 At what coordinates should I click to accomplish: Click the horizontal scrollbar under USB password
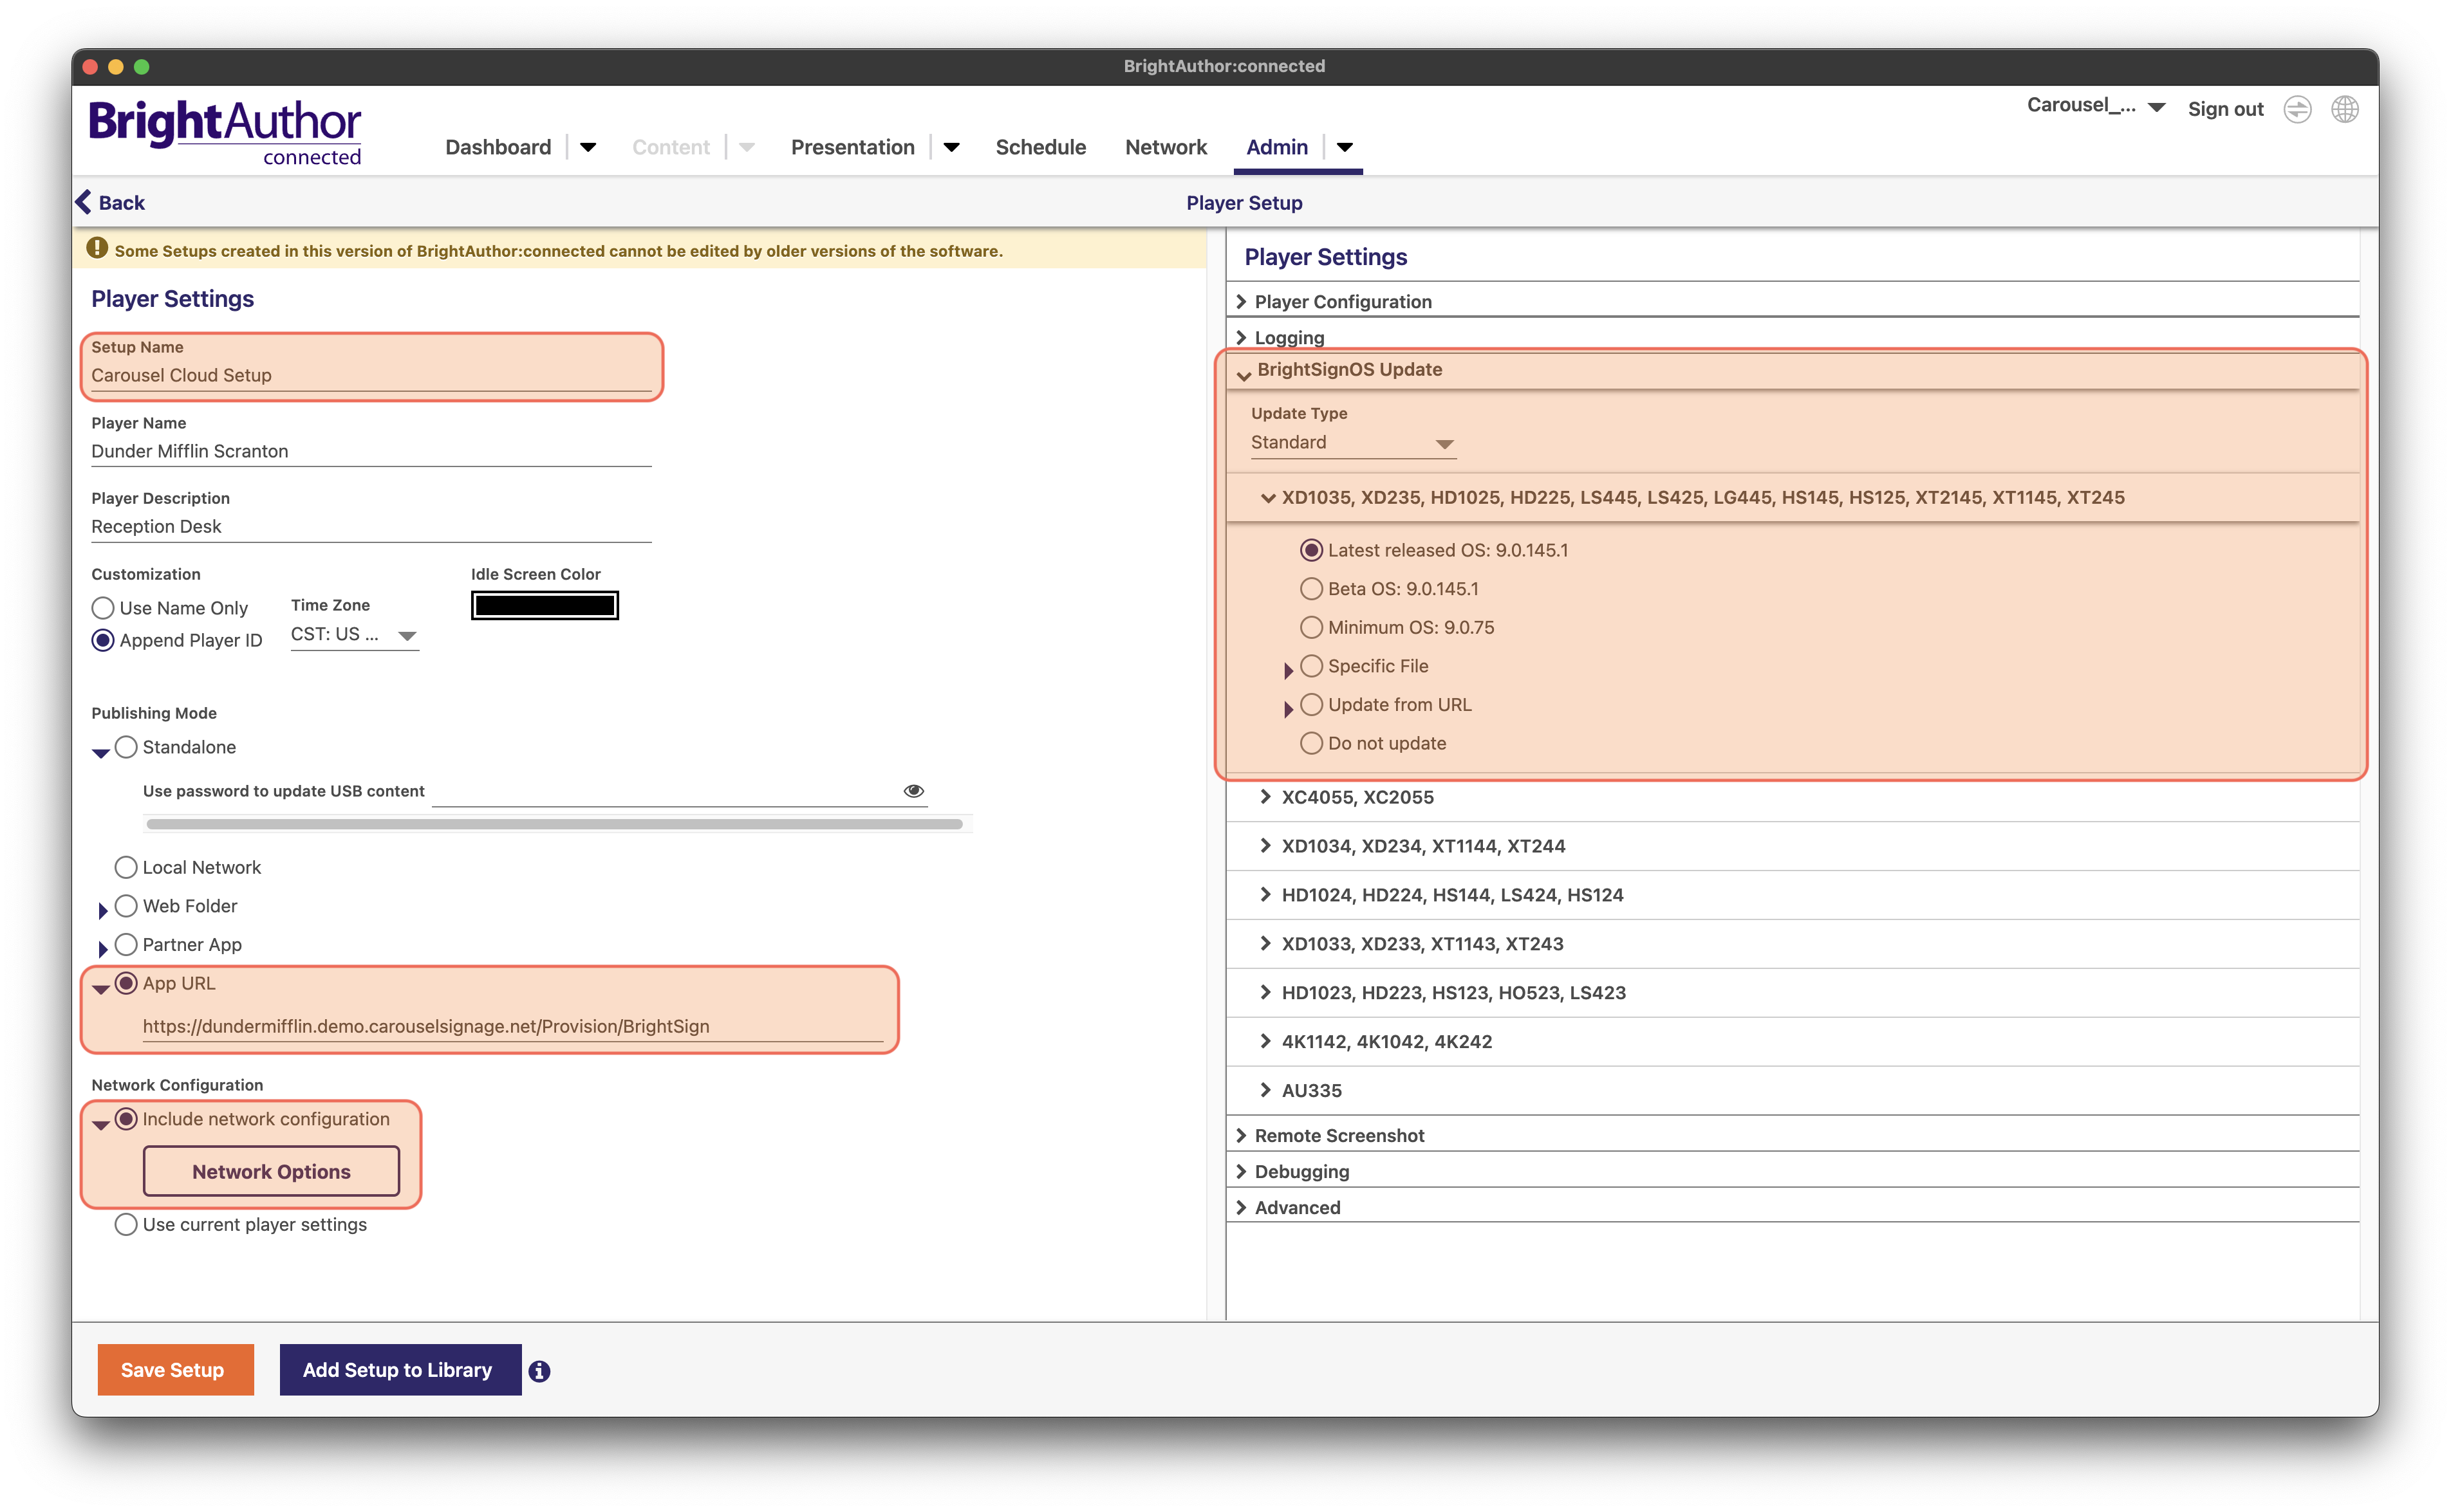(x=555, y=824)
